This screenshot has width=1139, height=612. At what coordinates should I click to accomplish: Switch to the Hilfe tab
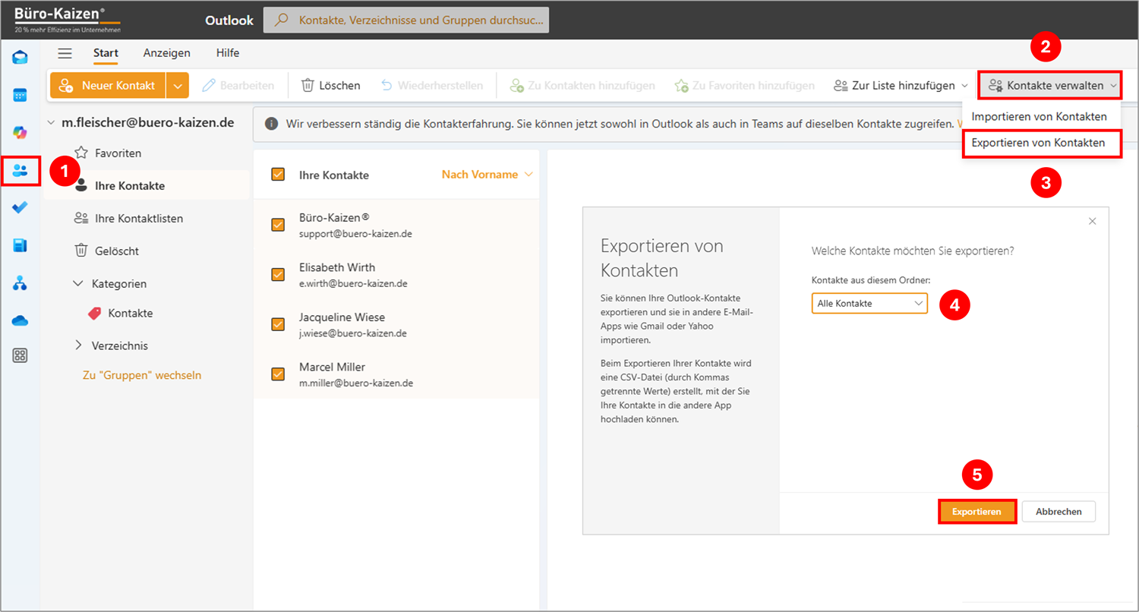point(227,53)
